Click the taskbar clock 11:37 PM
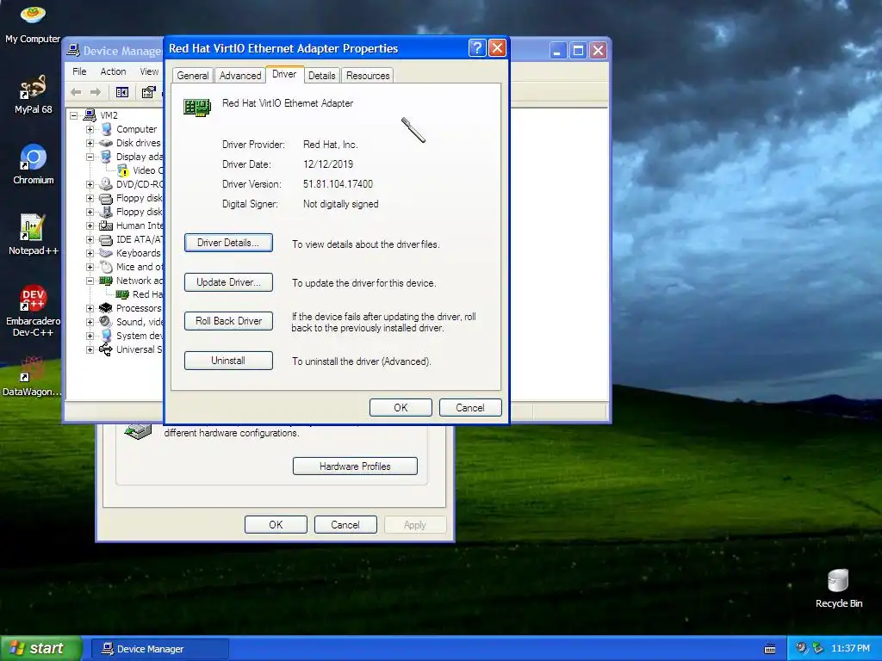The width and height of the screenshot is (882, 661). [850, 648]
